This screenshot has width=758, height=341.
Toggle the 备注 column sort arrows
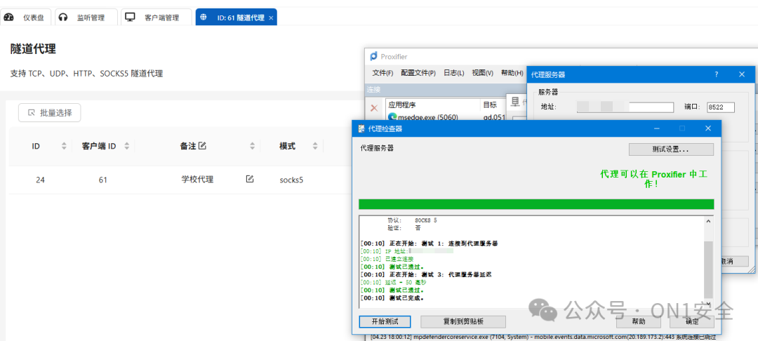[253, 146]
